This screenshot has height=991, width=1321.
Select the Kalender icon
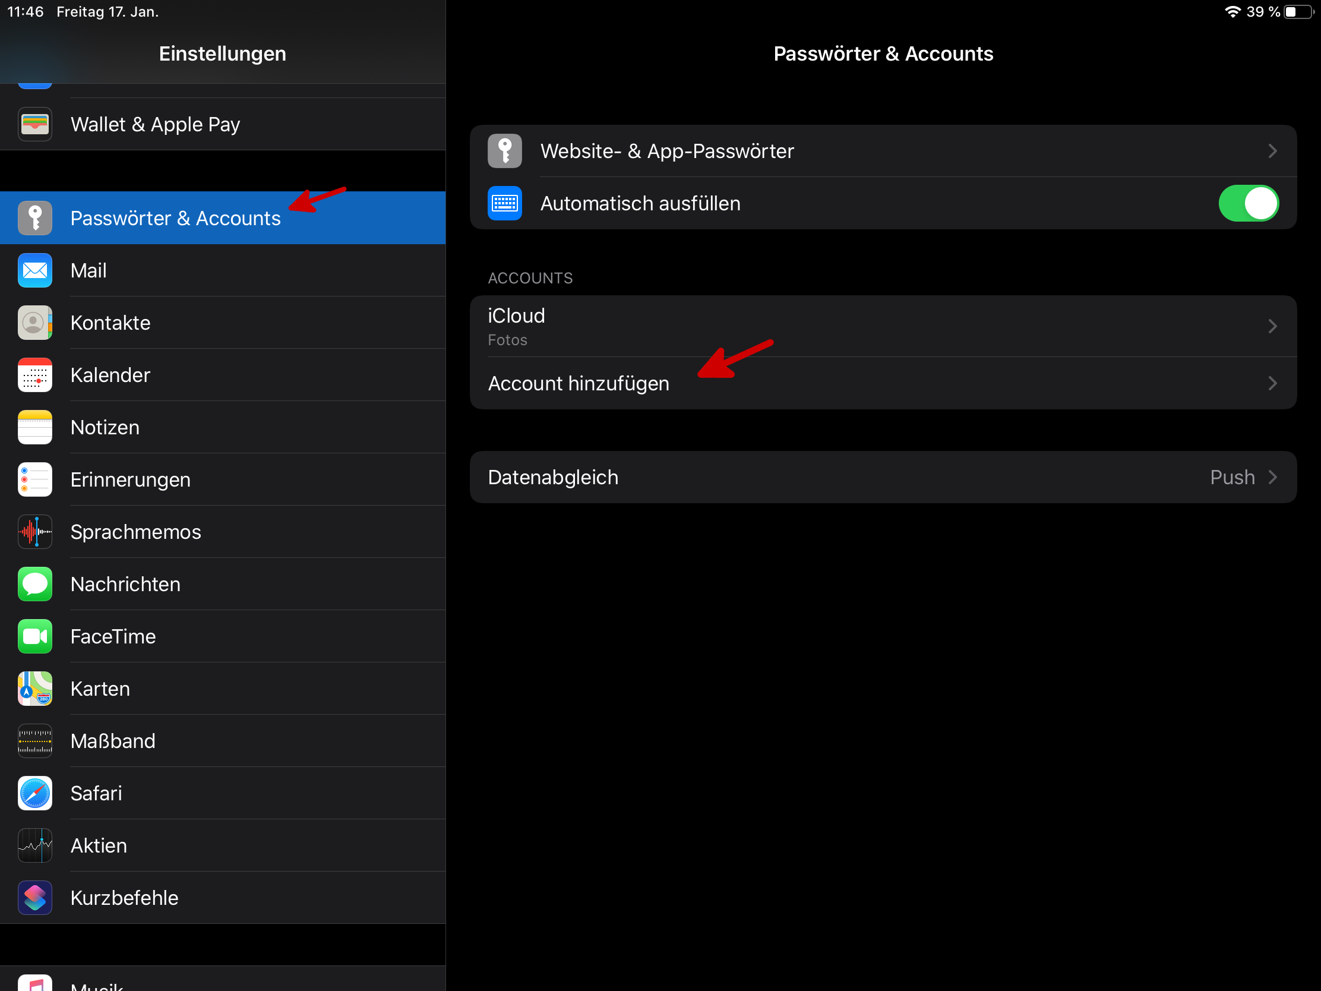click(34, 375)
